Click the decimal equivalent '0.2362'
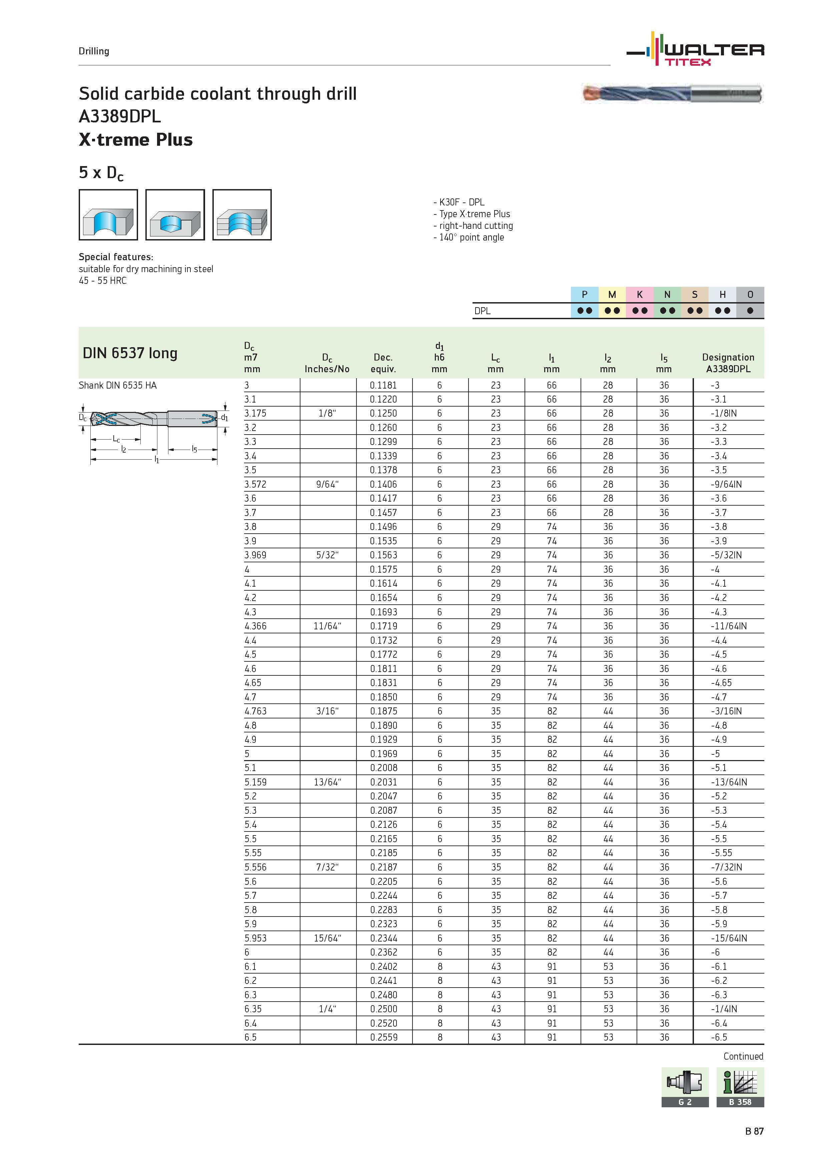 pyautogui.click(x=383, y=952)
